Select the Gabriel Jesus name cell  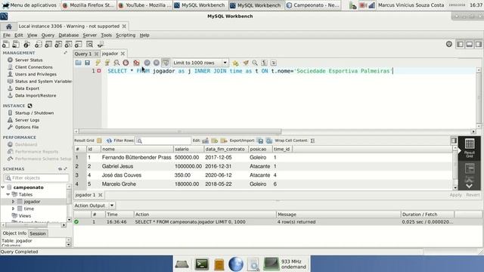pyautogui.click(x=137, y=166)
